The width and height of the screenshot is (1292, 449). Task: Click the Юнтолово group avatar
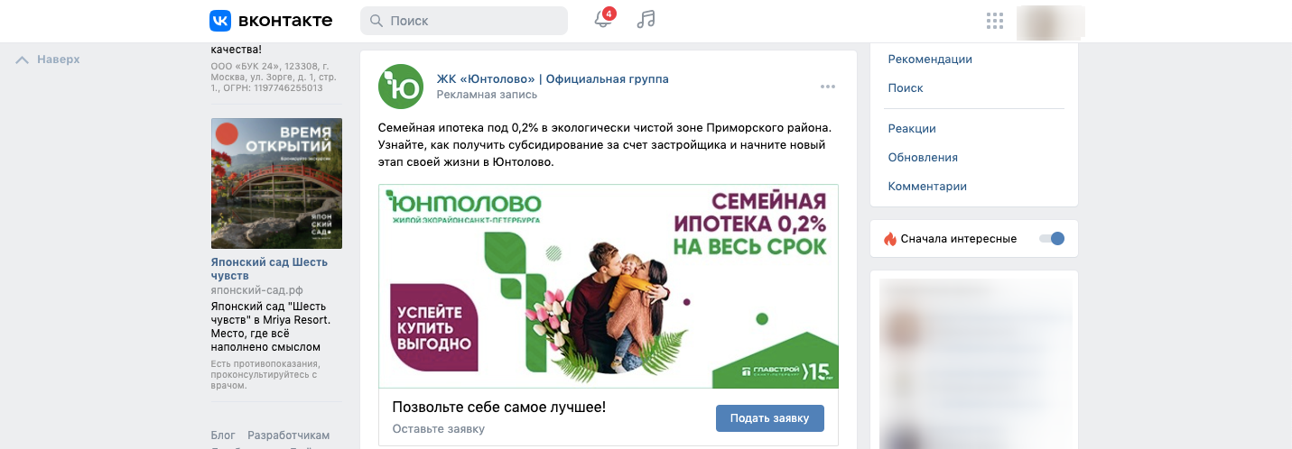[x=400, y=87]
